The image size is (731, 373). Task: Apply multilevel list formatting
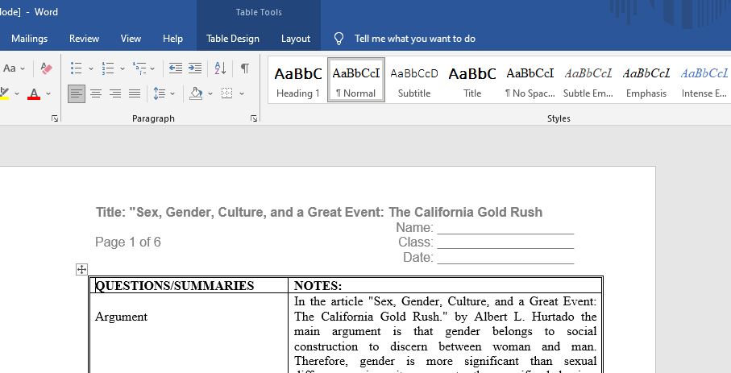pos(139,68)
